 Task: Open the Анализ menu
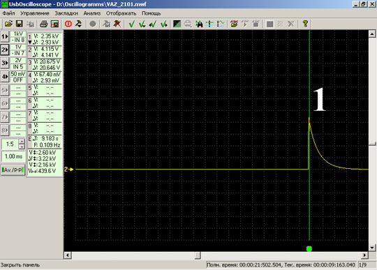tap(92, 13)
